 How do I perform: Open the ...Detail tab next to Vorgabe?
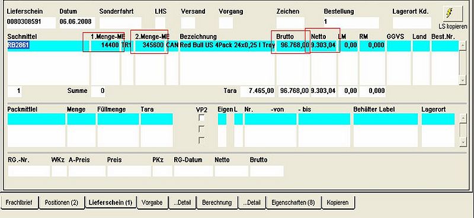(182, 203)
